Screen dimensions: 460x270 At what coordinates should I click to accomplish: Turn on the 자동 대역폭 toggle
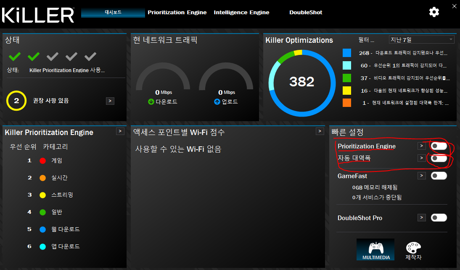tap(439, 158)
